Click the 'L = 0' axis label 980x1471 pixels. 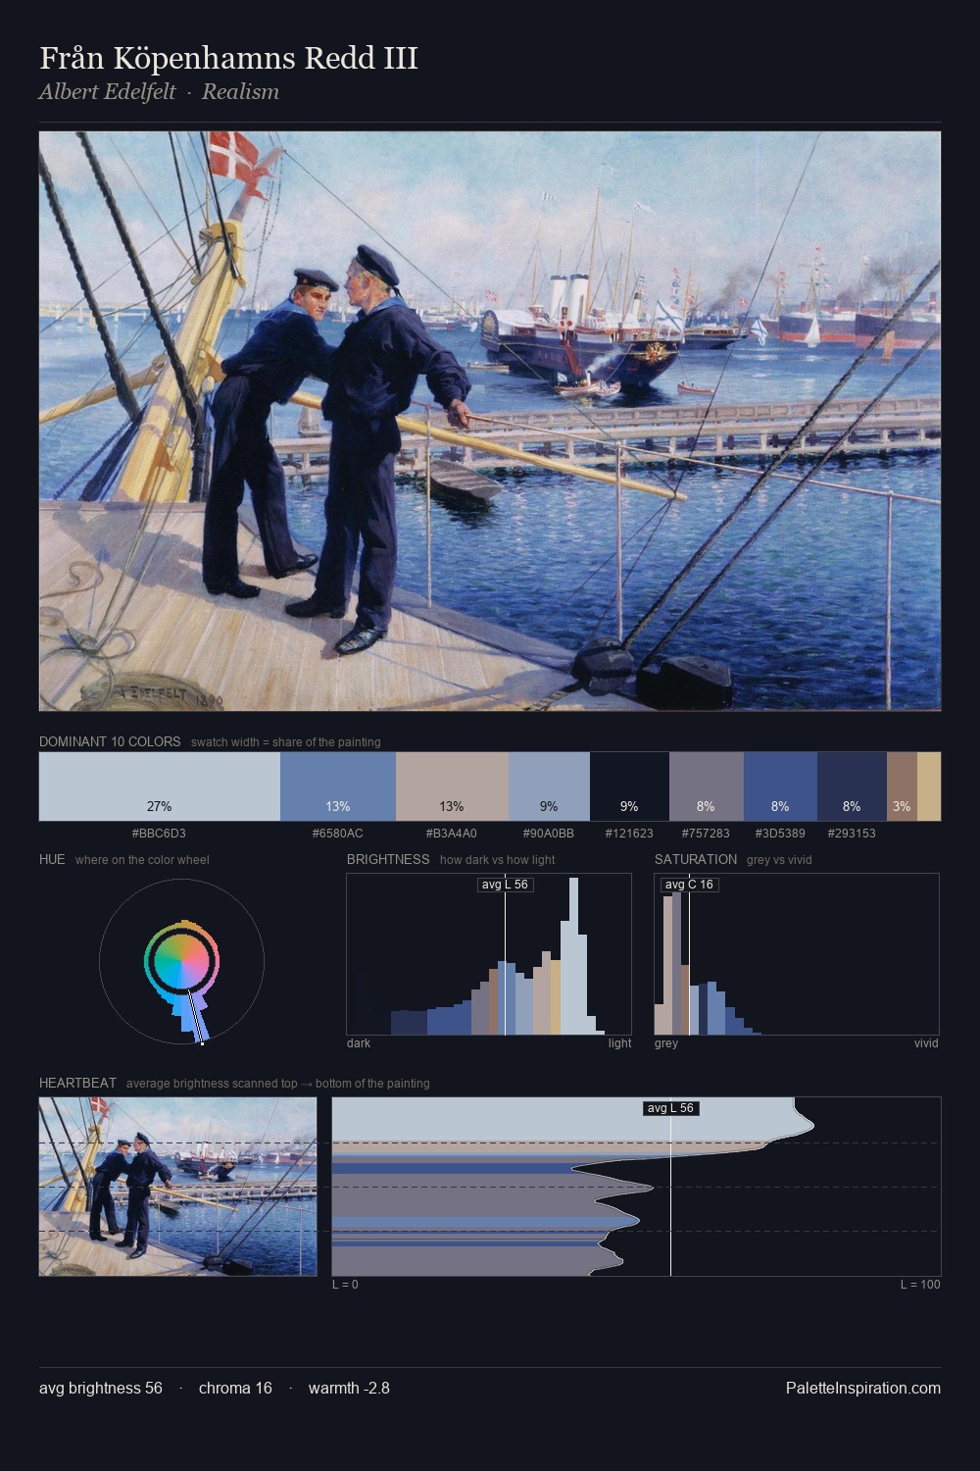(x=345, y=1285)
